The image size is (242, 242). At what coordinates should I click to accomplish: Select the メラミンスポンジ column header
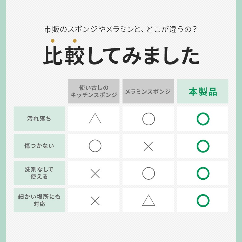[x=148, y=92]
